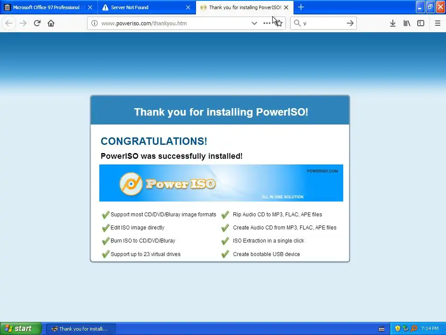446x335 pixels.
Task: Open the page actions three-dot menu
Action: click(267, 23)
